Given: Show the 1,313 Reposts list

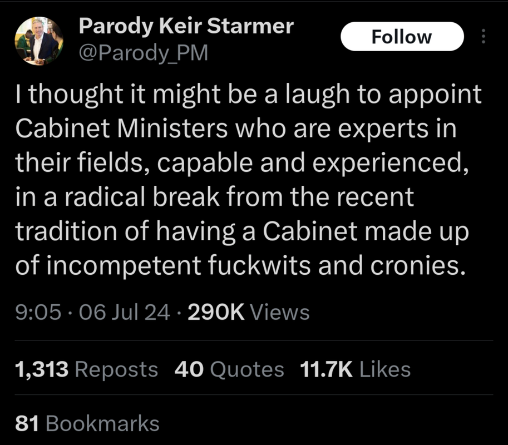Looking at the screenshot, I should (86, 369).
